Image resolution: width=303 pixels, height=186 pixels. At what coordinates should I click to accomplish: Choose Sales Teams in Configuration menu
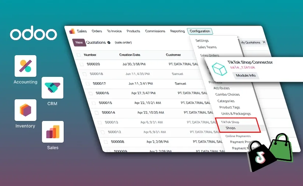tap(207, 47)
